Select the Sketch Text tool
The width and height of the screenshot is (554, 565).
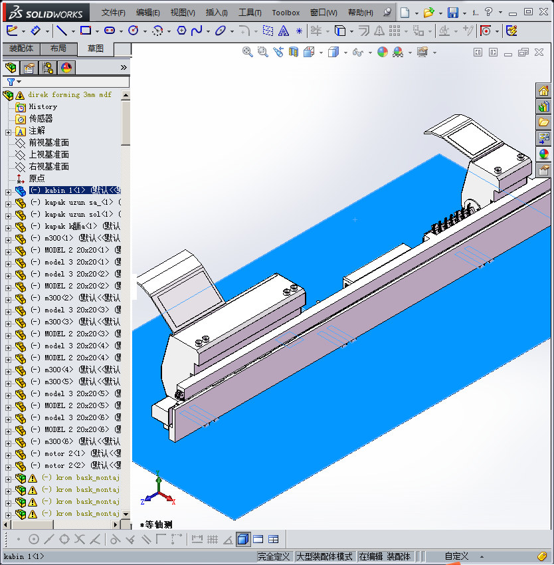(284, 31)
